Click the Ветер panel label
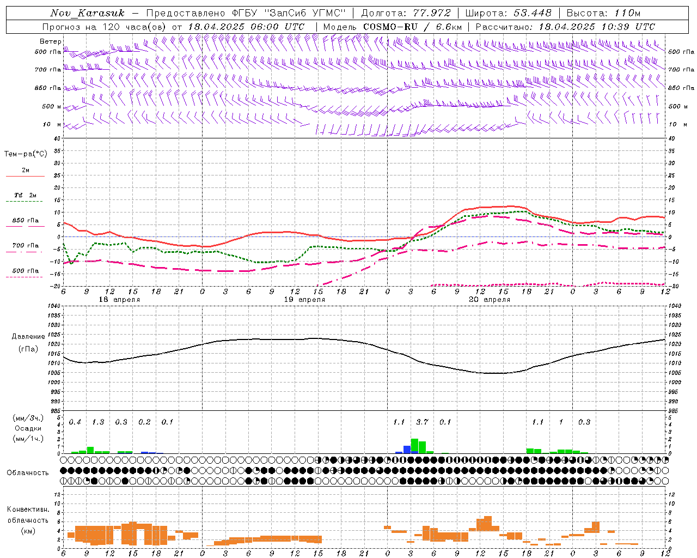697x558 pixels. click(51, 41)
